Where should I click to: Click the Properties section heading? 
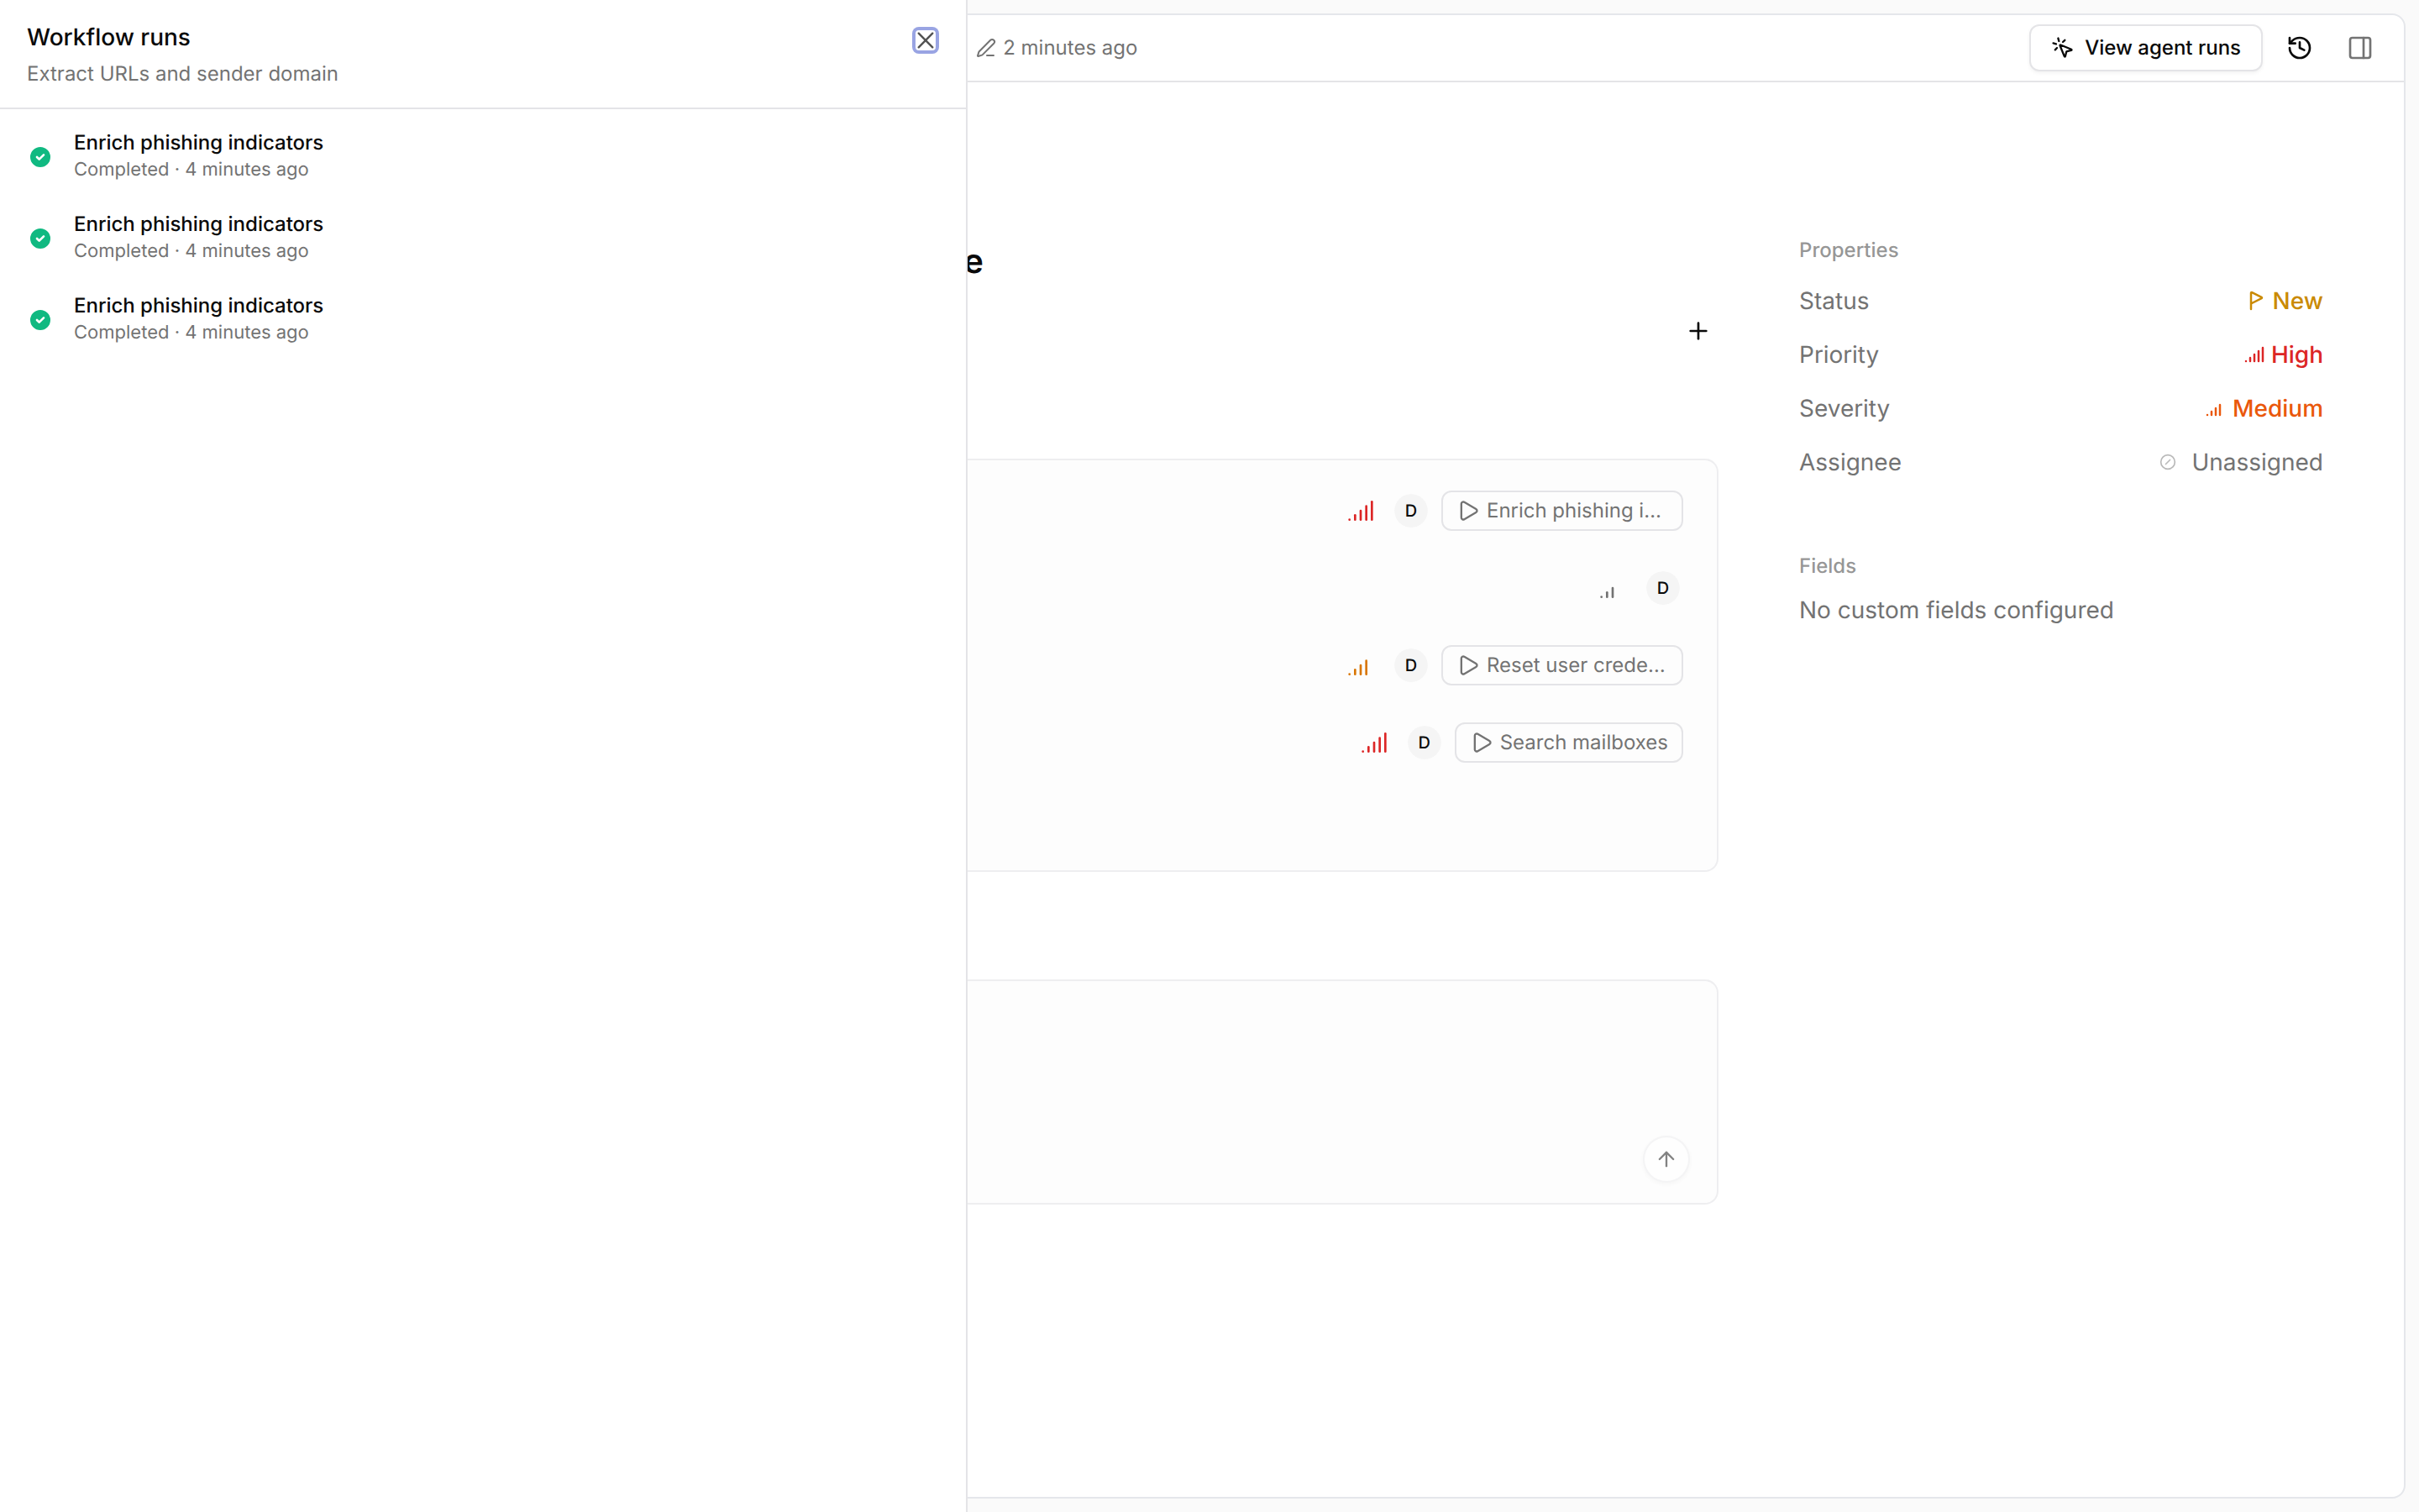click(1848, 250)
